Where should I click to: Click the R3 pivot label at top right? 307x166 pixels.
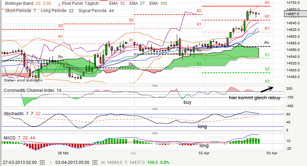[267, 2]
